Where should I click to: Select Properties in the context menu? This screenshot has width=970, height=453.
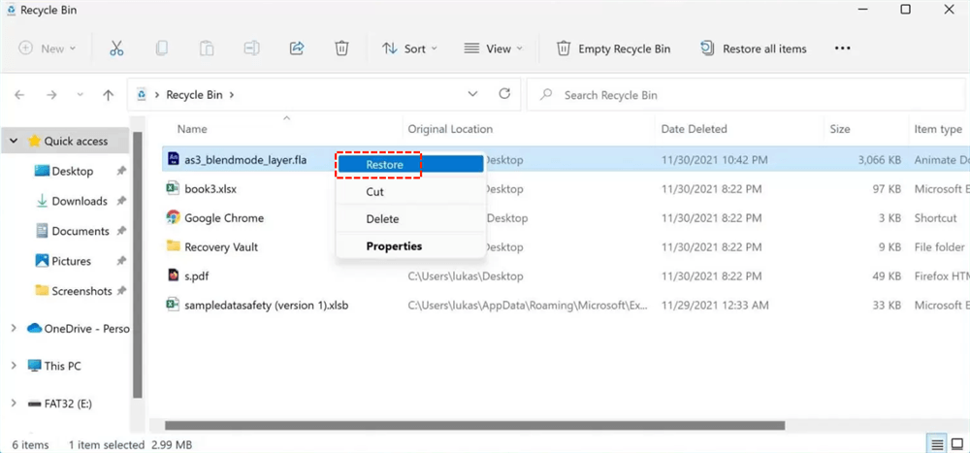click(x=394, y=246)
